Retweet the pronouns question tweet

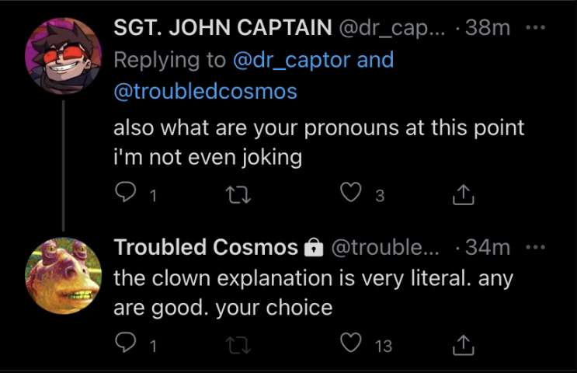tap(238, 195)
